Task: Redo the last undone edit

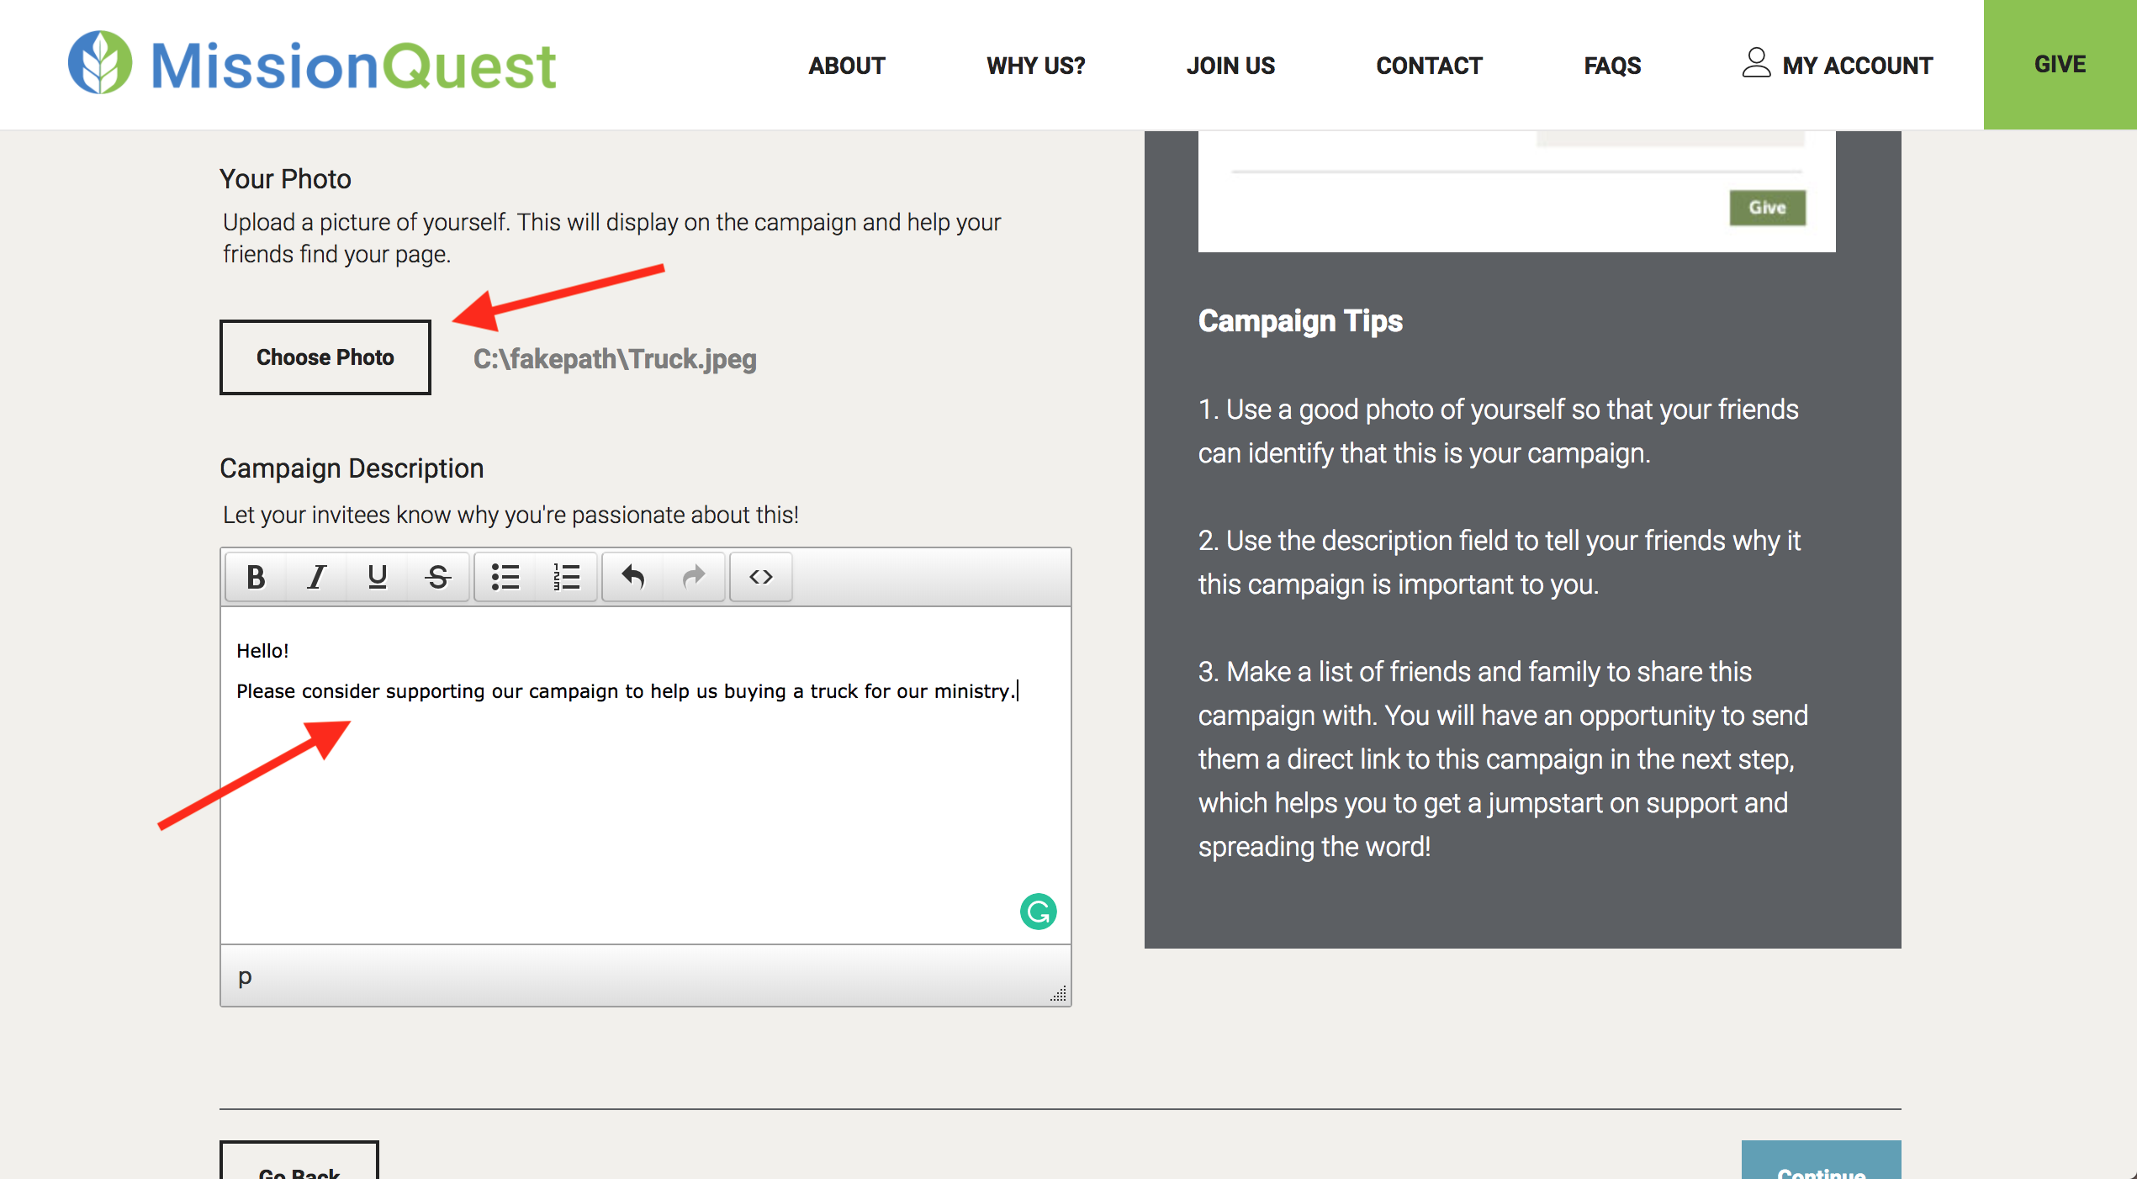Action: click(x=694, y=577)
